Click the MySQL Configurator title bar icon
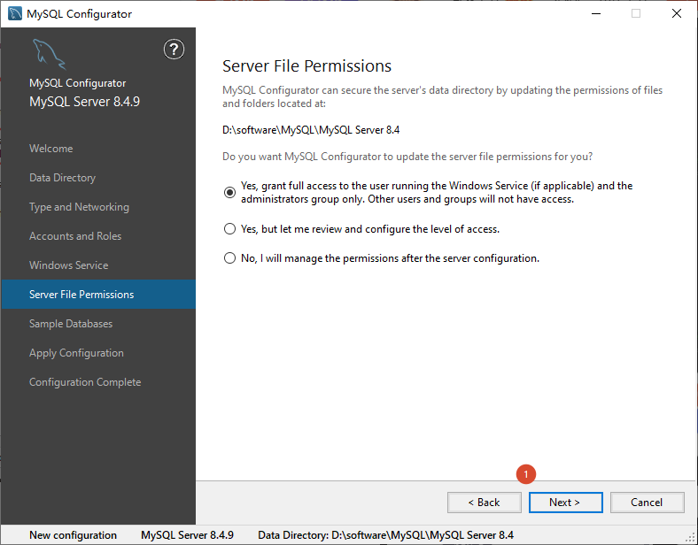698x545 pixels. click(15, 13)
